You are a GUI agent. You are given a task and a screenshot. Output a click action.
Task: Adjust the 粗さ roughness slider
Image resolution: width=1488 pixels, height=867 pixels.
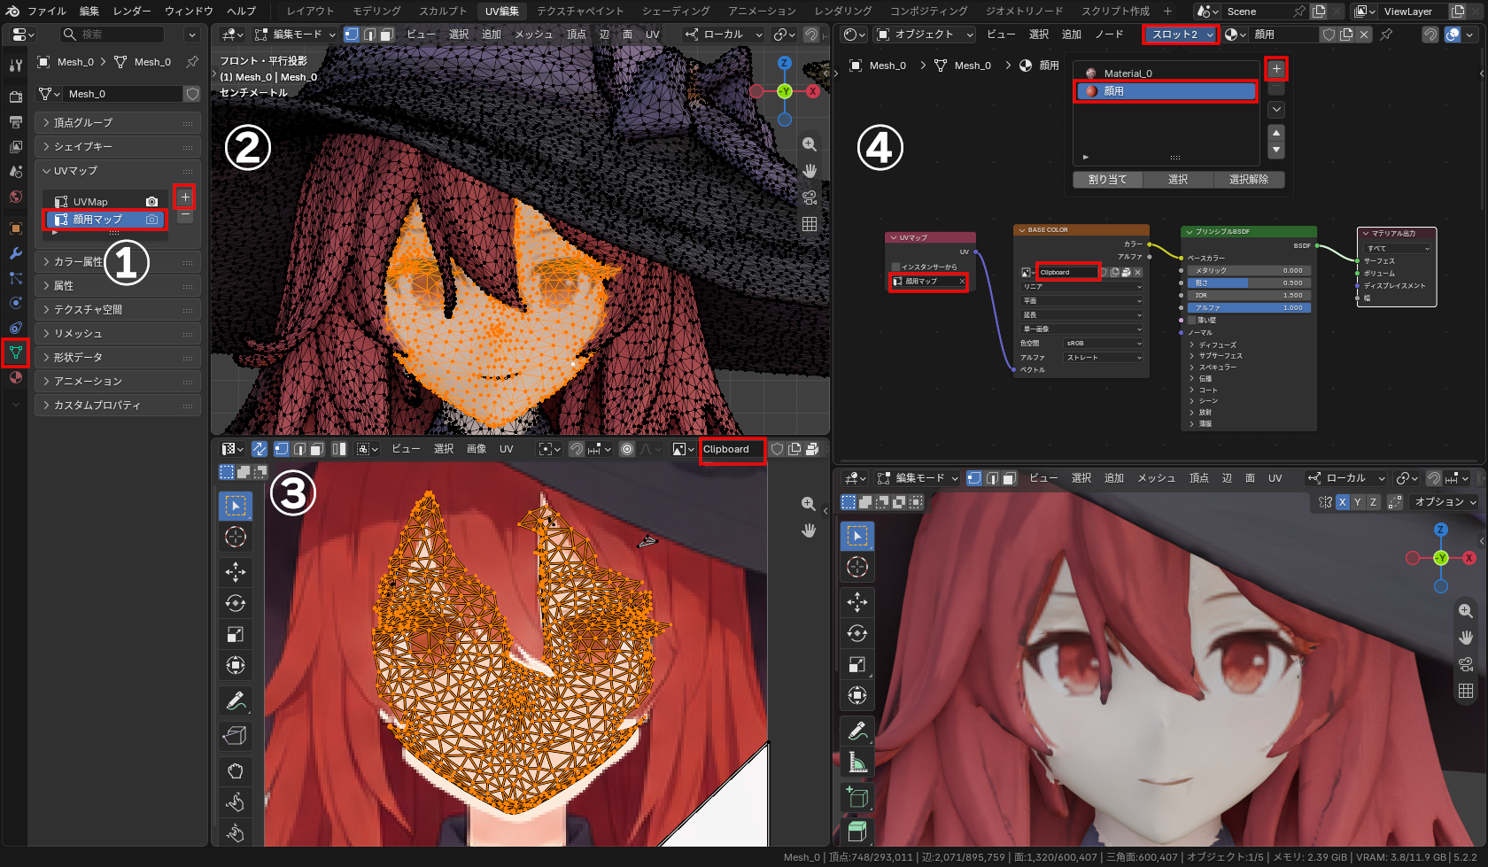[x=1249, y=283]
